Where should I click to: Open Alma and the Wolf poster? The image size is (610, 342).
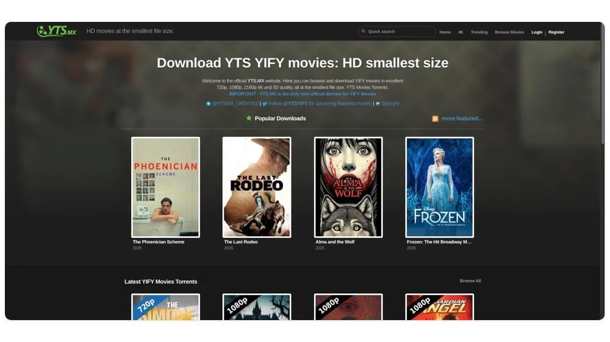pos(348,187)
